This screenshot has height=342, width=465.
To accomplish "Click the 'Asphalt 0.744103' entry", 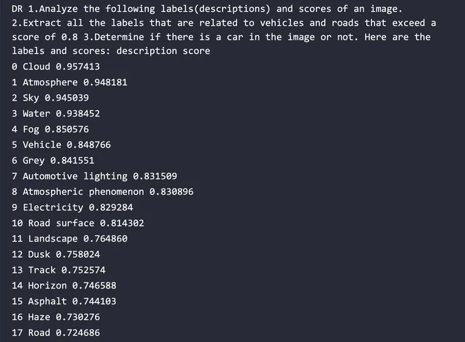I will (64, 302).
